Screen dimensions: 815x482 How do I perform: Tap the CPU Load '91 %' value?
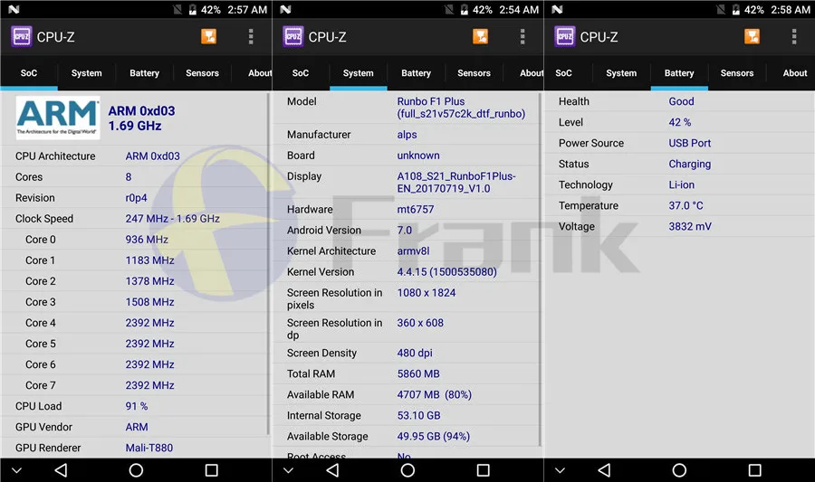[137, 406]
